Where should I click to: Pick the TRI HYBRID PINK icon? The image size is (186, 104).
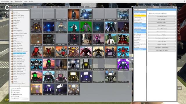(86, 52)
